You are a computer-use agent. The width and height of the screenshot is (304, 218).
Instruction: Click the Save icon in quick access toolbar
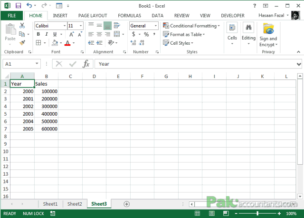point(18,6)
